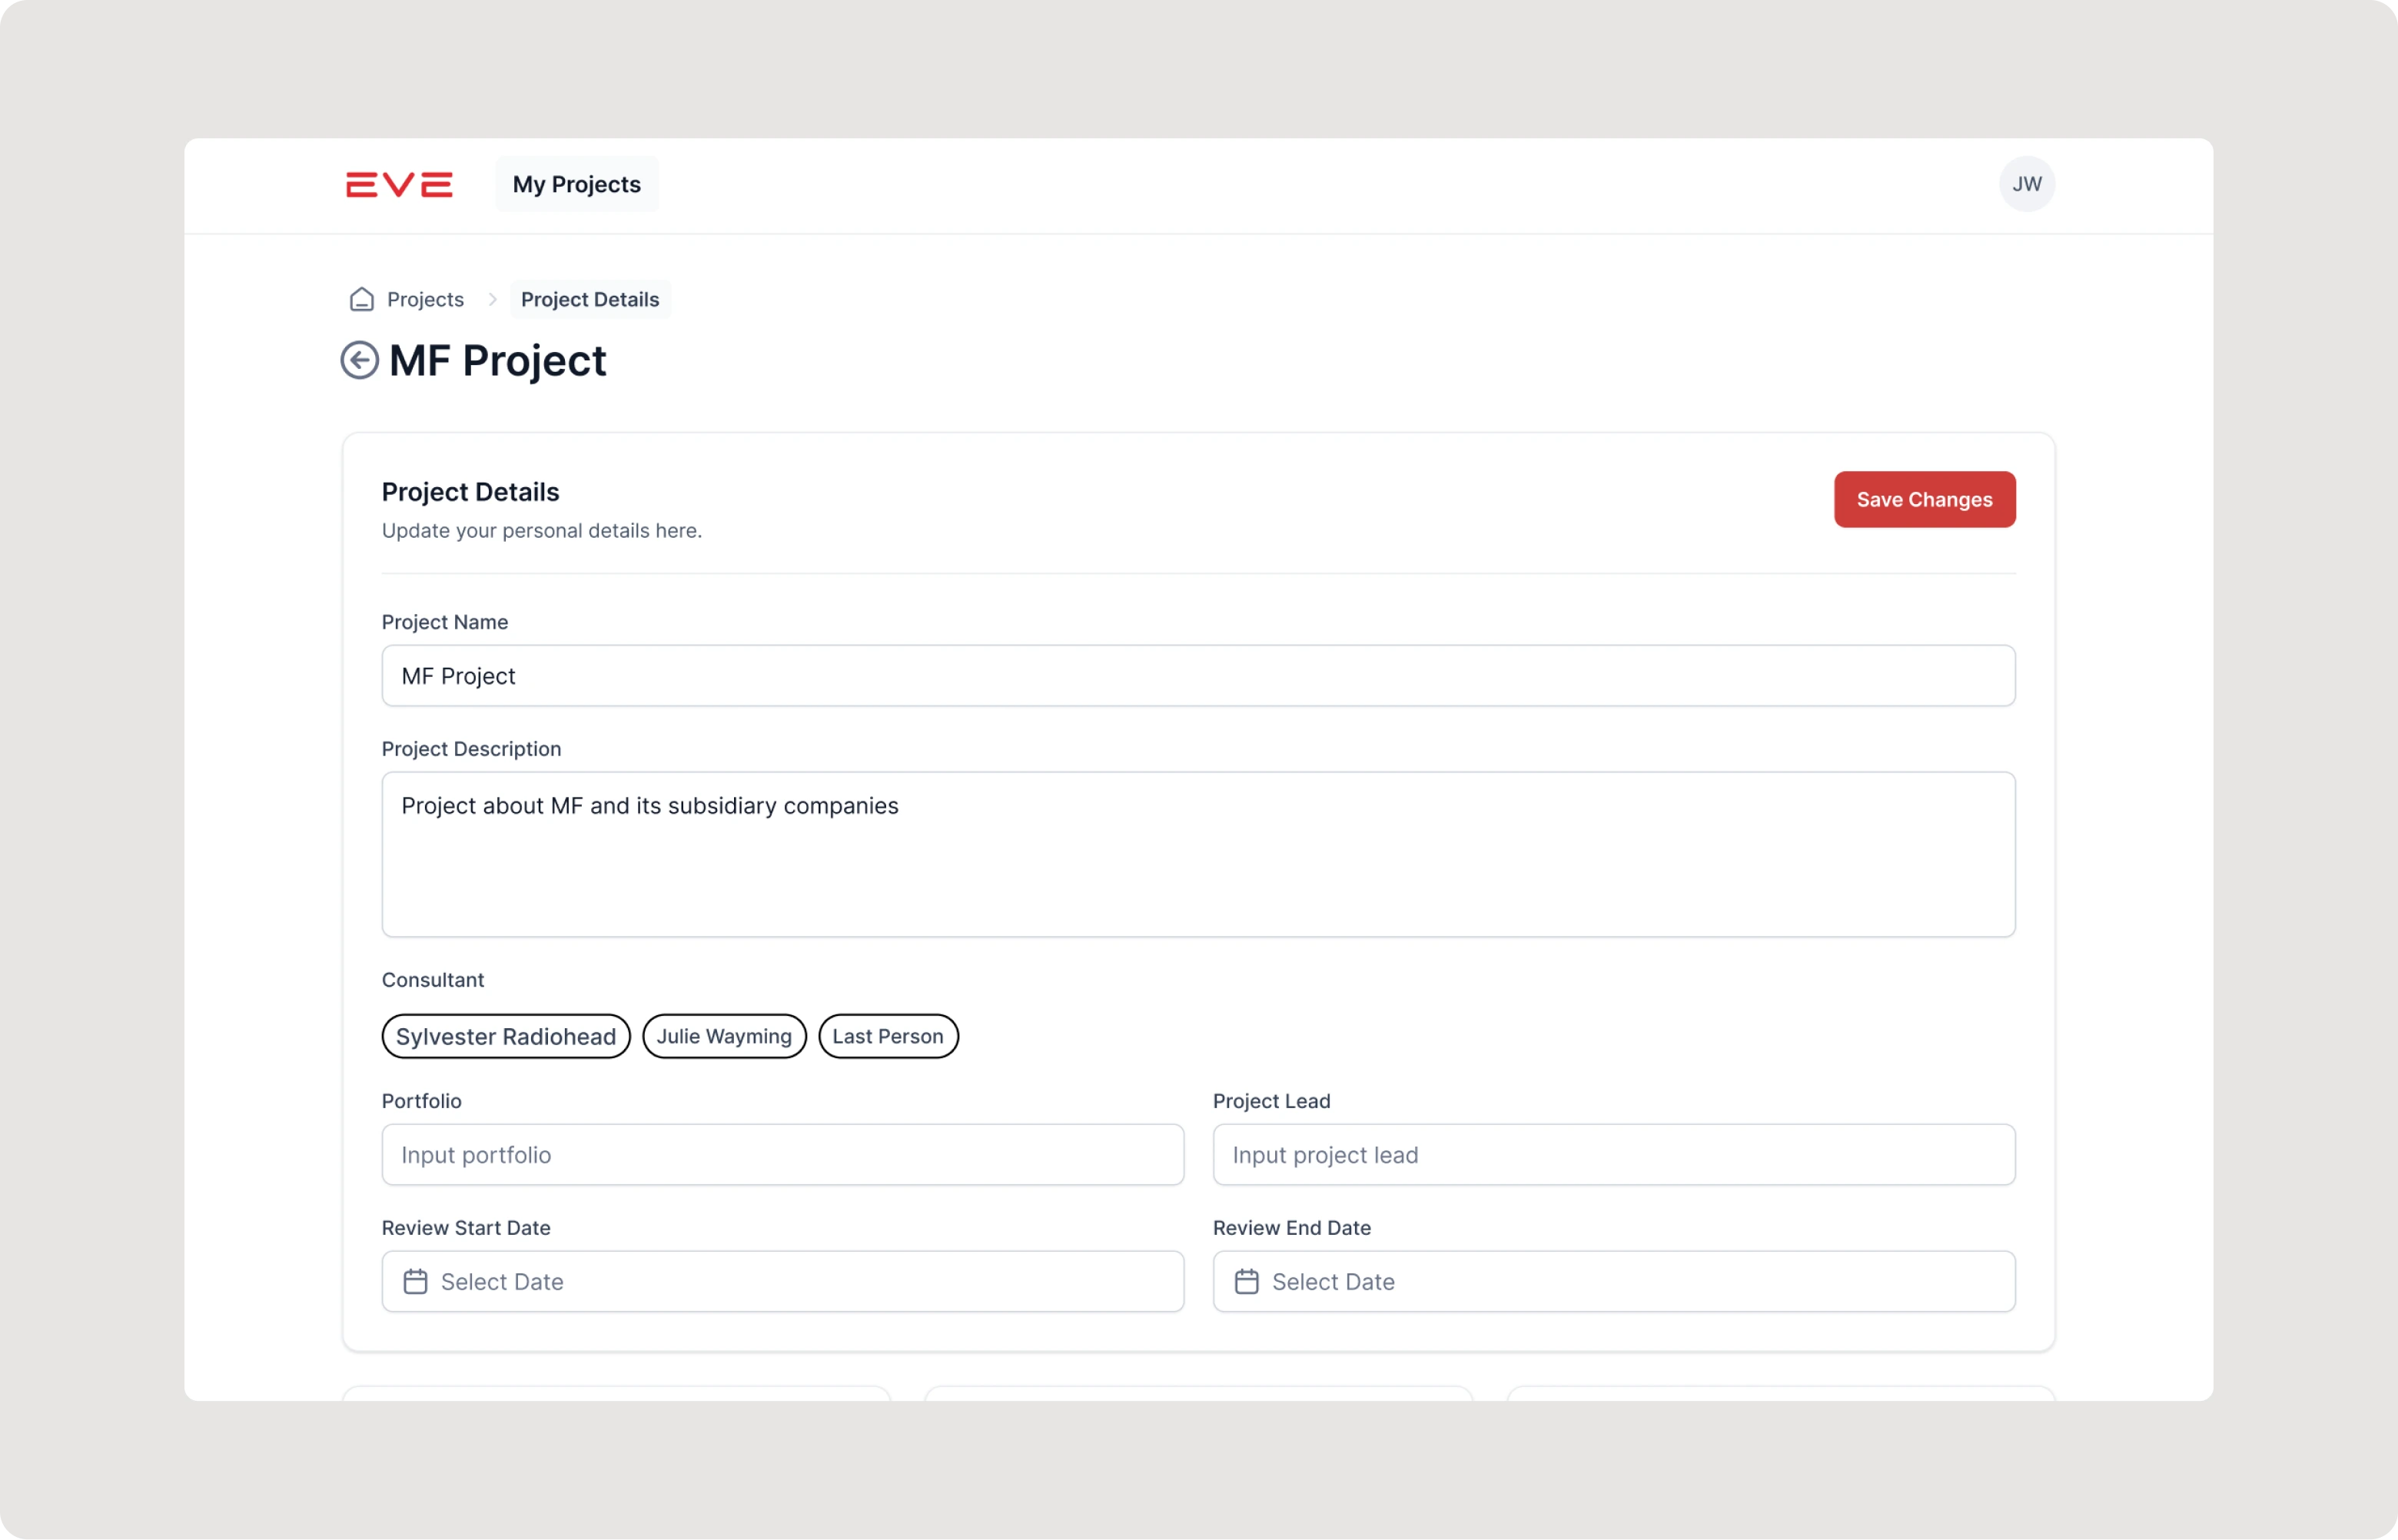
Task: Select the Project Details breadcrumb item
Action: (590, 299)
